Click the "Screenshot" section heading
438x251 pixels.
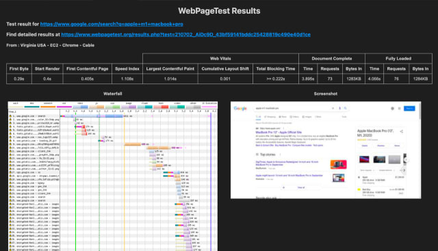[326, 94]
